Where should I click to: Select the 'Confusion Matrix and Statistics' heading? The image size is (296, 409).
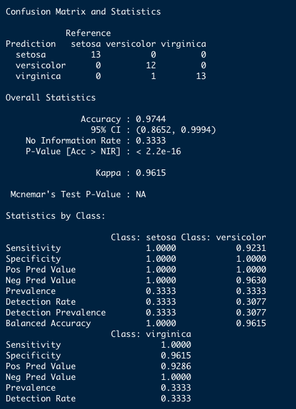[x=83, y=12]
